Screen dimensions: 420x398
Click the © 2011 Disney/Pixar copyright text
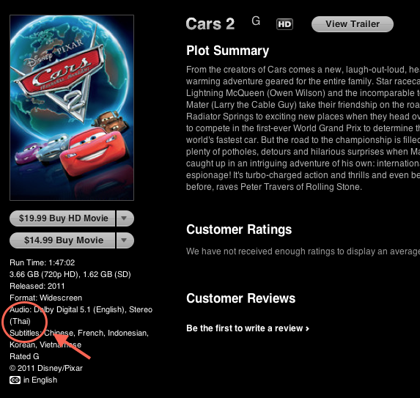tap(46, 368)
